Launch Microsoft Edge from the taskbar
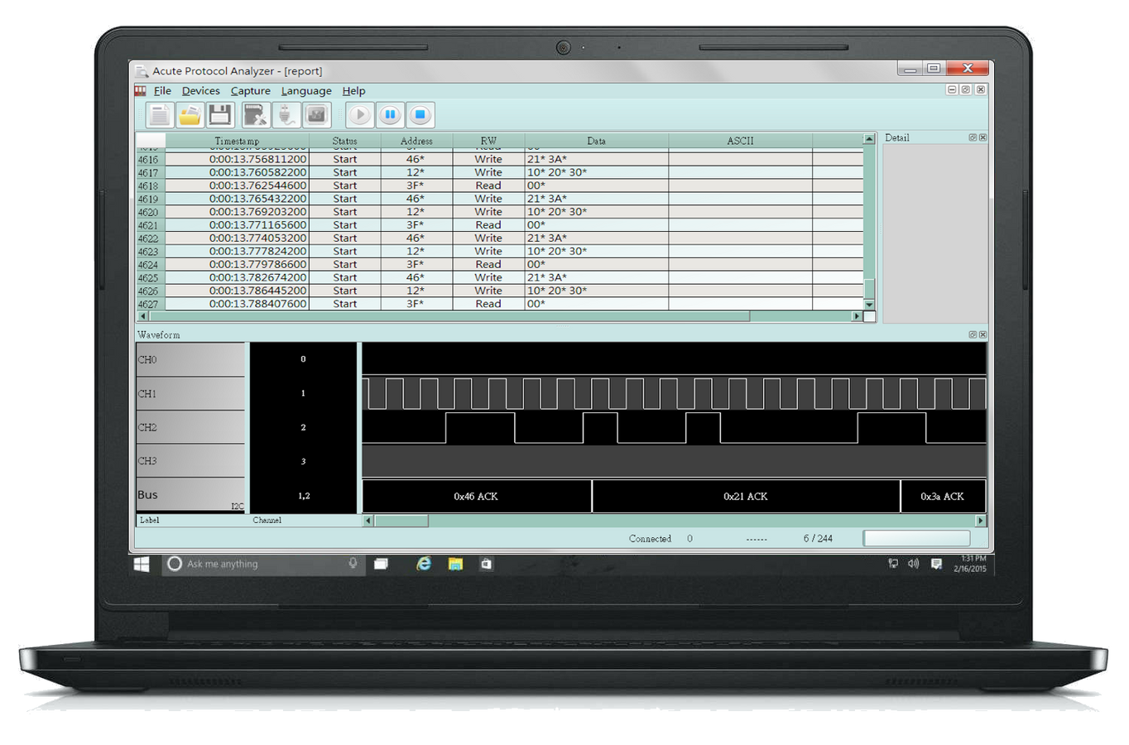Screen dimensions: 1129x745 tap(424, 564)
